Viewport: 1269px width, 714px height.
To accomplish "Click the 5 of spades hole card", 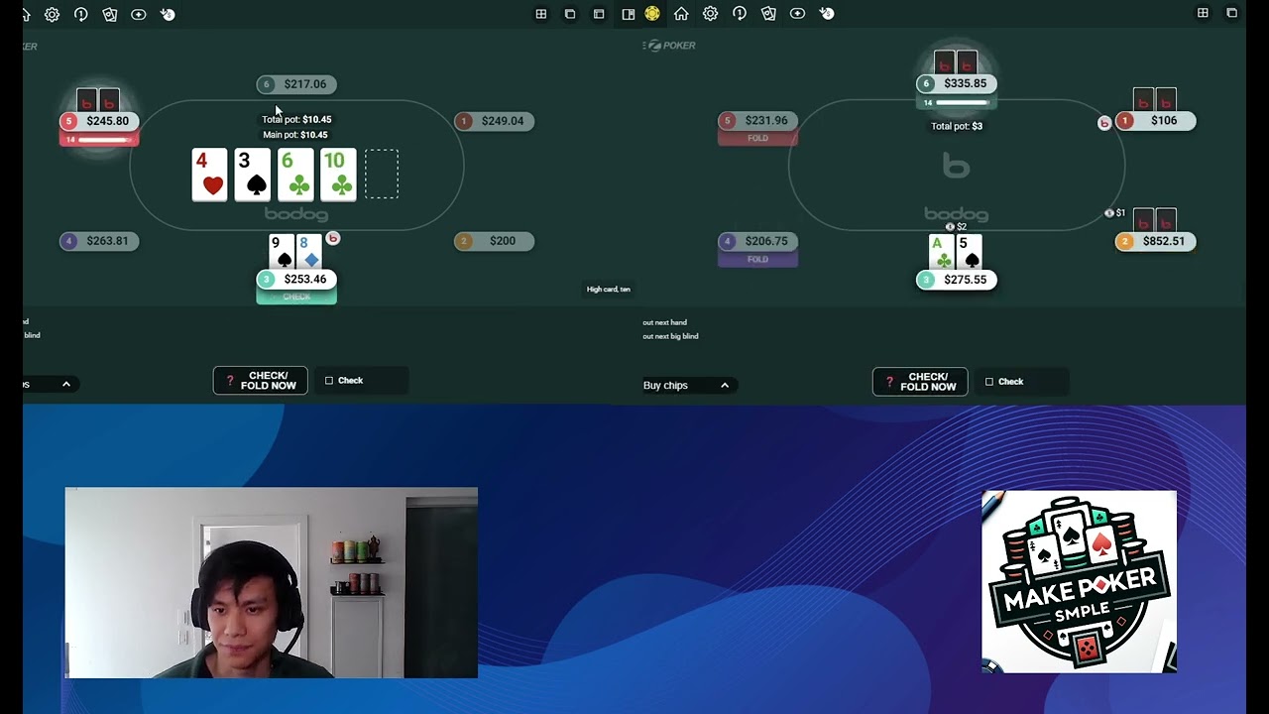I will coord(969,252).
